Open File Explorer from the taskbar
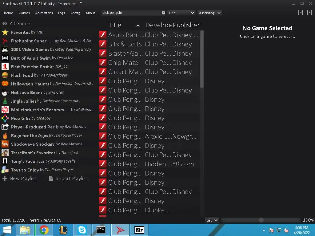Viewport: 315px width, 236px height. point(25,230)
